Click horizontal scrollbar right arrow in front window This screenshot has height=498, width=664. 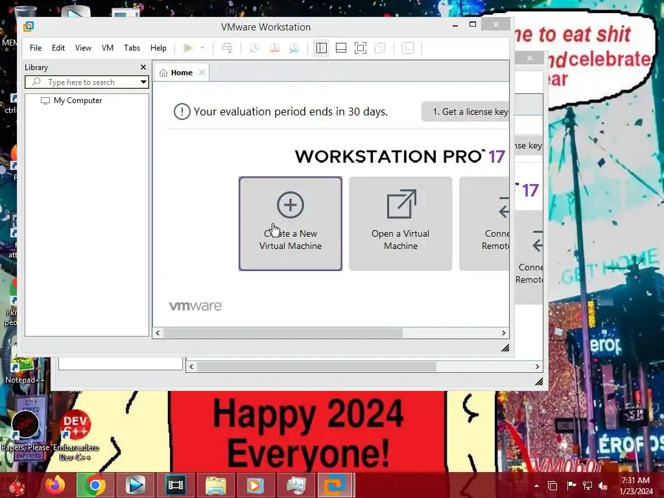click(x=503, y=333)
